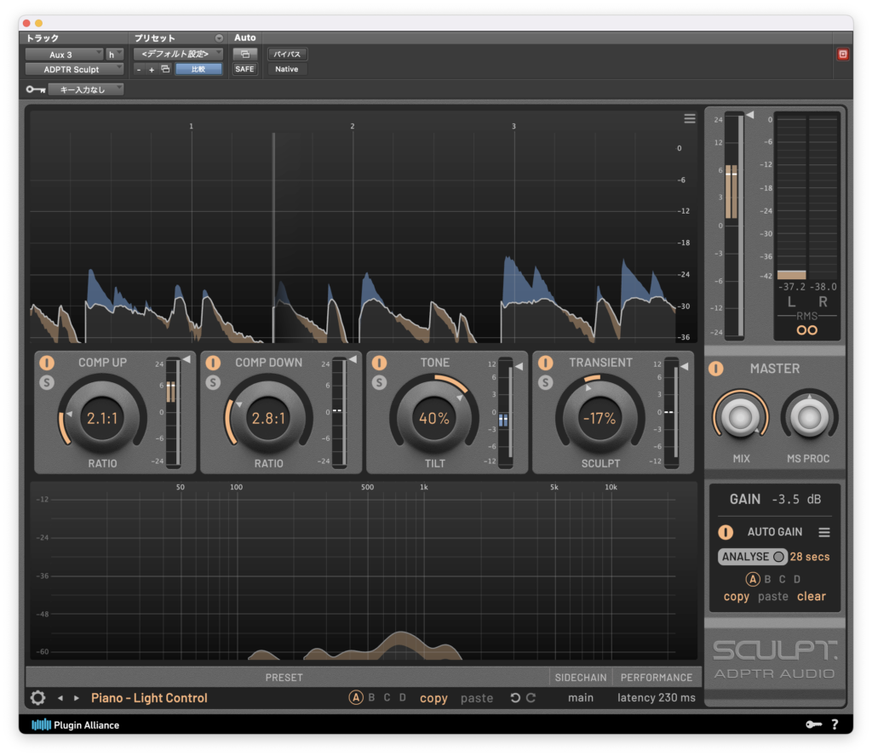
Task: Click the latency 230 ms performance setting
Action: [657, 697]
